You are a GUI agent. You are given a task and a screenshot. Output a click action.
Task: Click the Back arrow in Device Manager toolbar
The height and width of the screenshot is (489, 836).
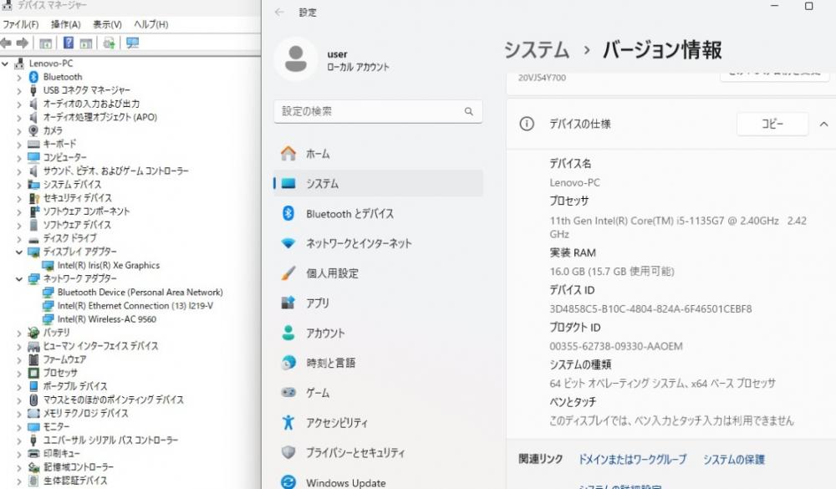6,43
